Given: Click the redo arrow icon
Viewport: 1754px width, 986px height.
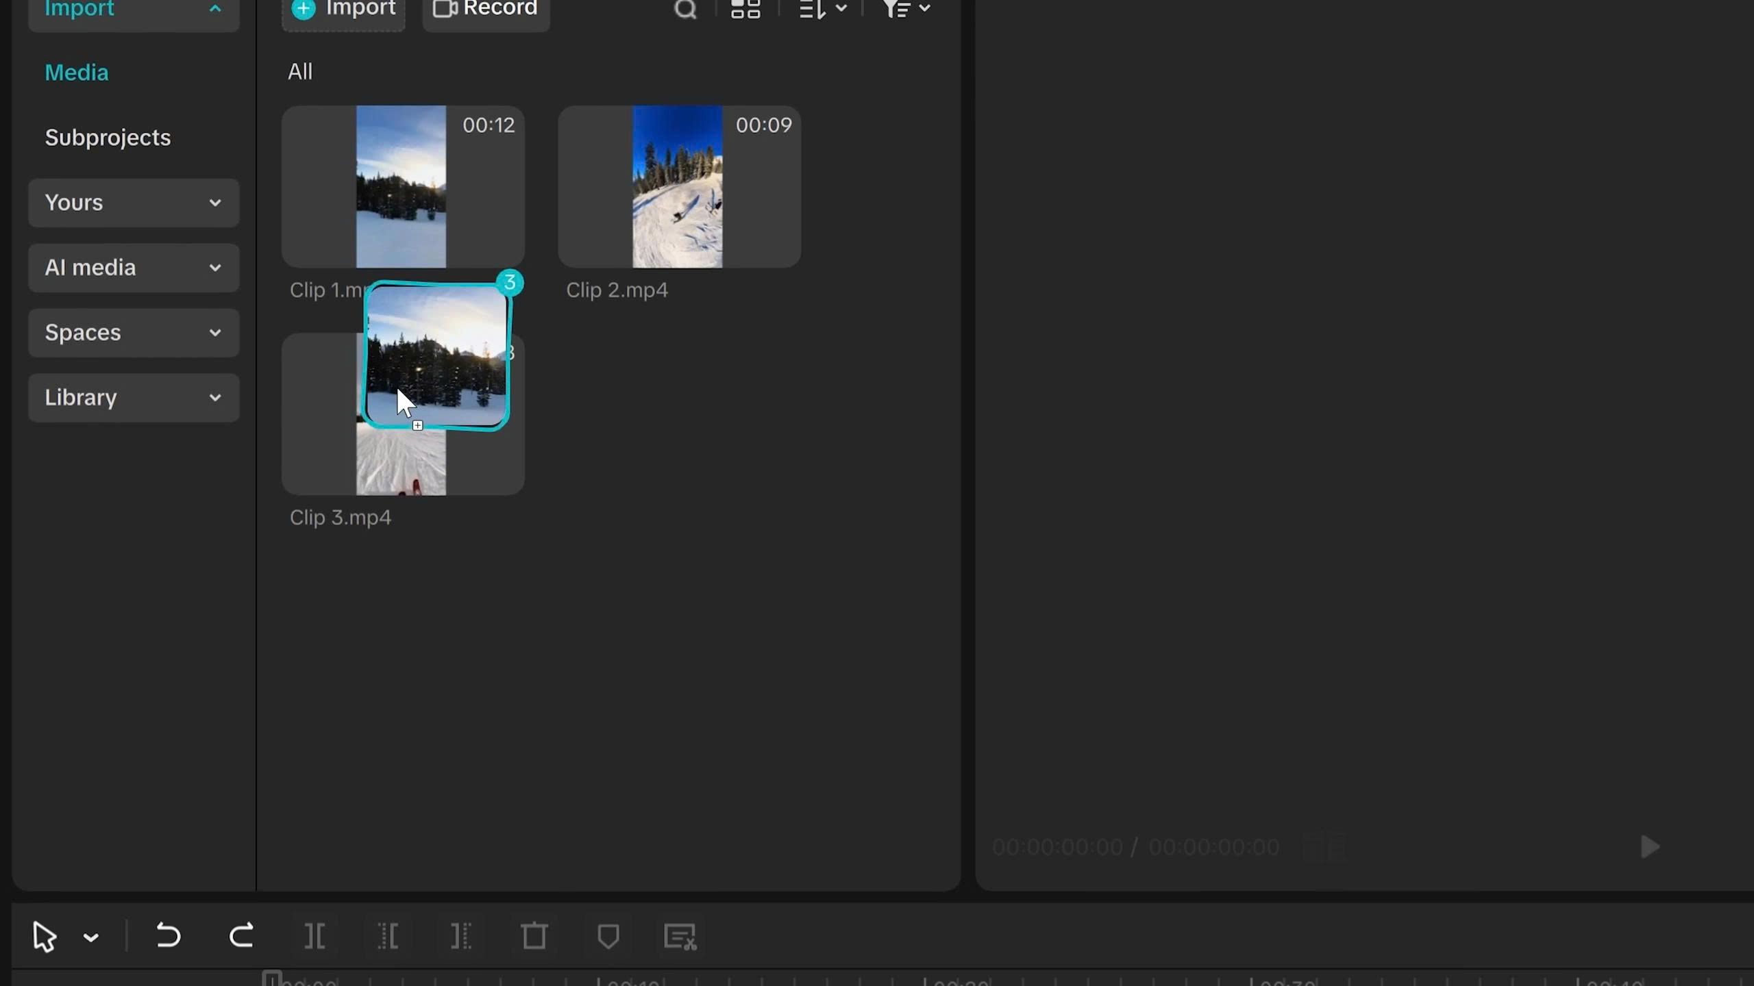Looking at the screenshot, I should coord(241,935).
